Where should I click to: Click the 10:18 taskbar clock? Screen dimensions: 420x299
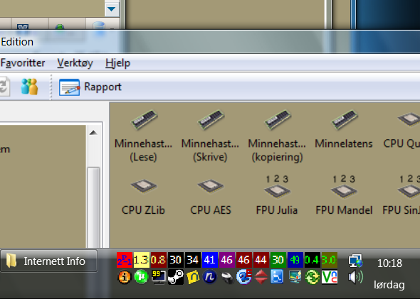389,263
